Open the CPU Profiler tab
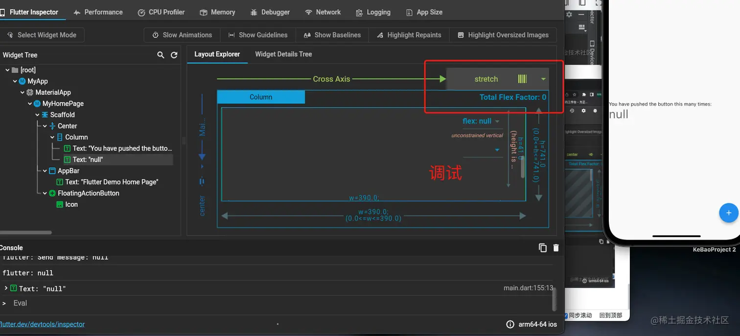Image resolution: width=740 pixels, height=336 pixels. pos(161,12)
